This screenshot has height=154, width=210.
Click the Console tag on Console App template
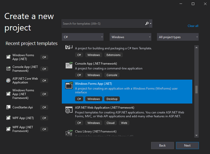click(112, 75)
